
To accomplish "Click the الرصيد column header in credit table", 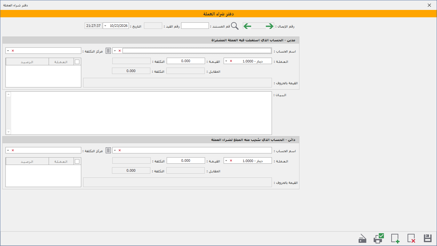I will [27, 161].
